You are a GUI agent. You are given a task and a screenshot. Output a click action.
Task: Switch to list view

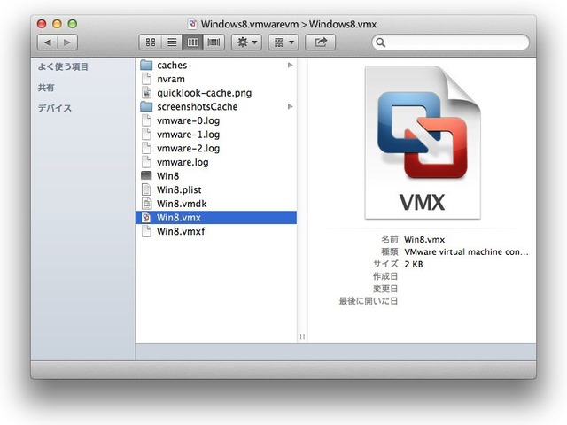coord(172,42)
